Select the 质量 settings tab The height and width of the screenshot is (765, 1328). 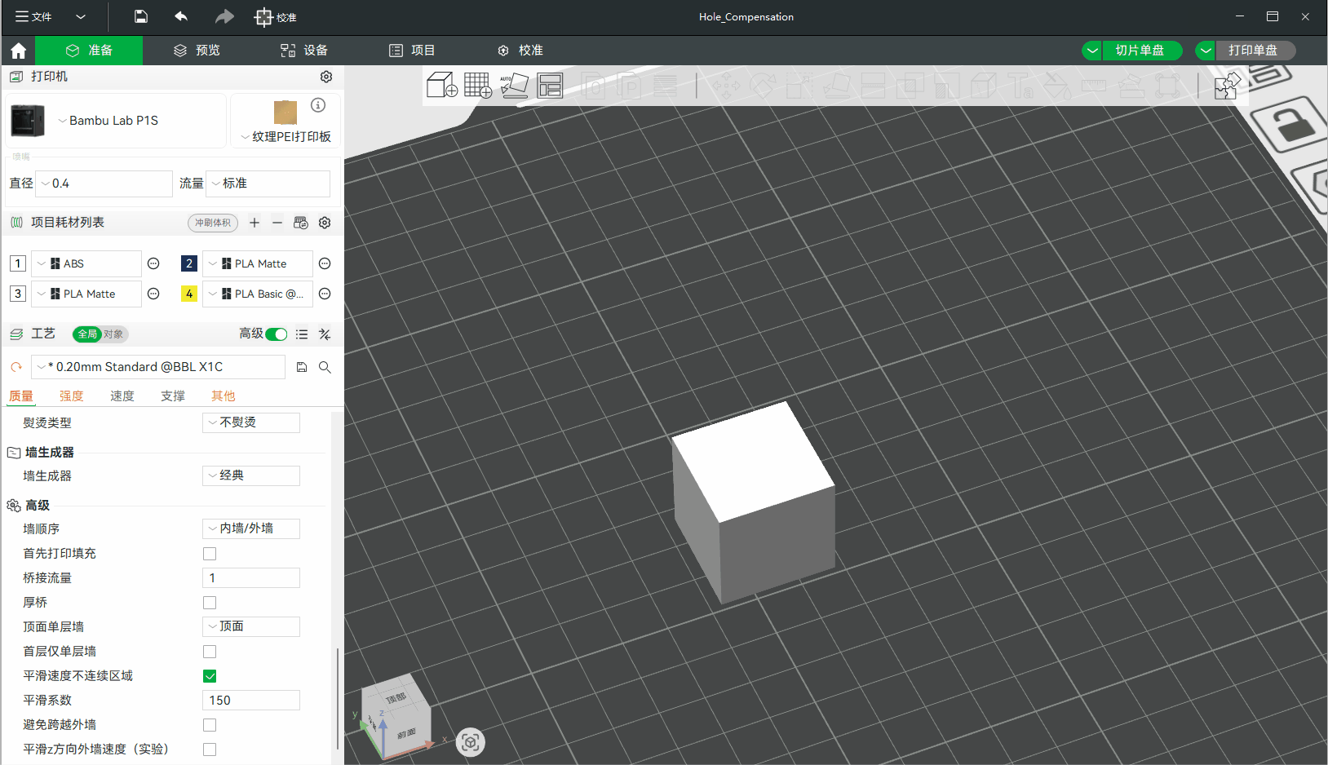21,396
